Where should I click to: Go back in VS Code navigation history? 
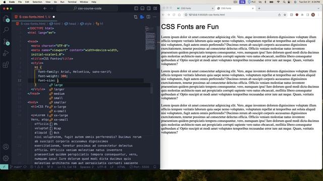(x=45, y=9)
